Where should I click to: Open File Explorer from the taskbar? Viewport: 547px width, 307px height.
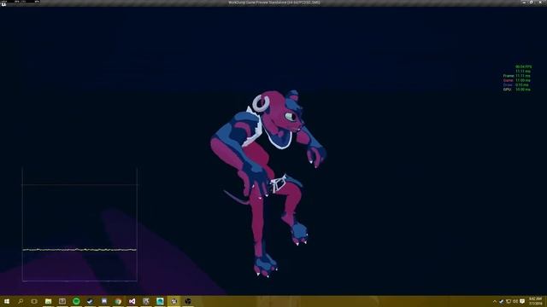tap(48, 301)
